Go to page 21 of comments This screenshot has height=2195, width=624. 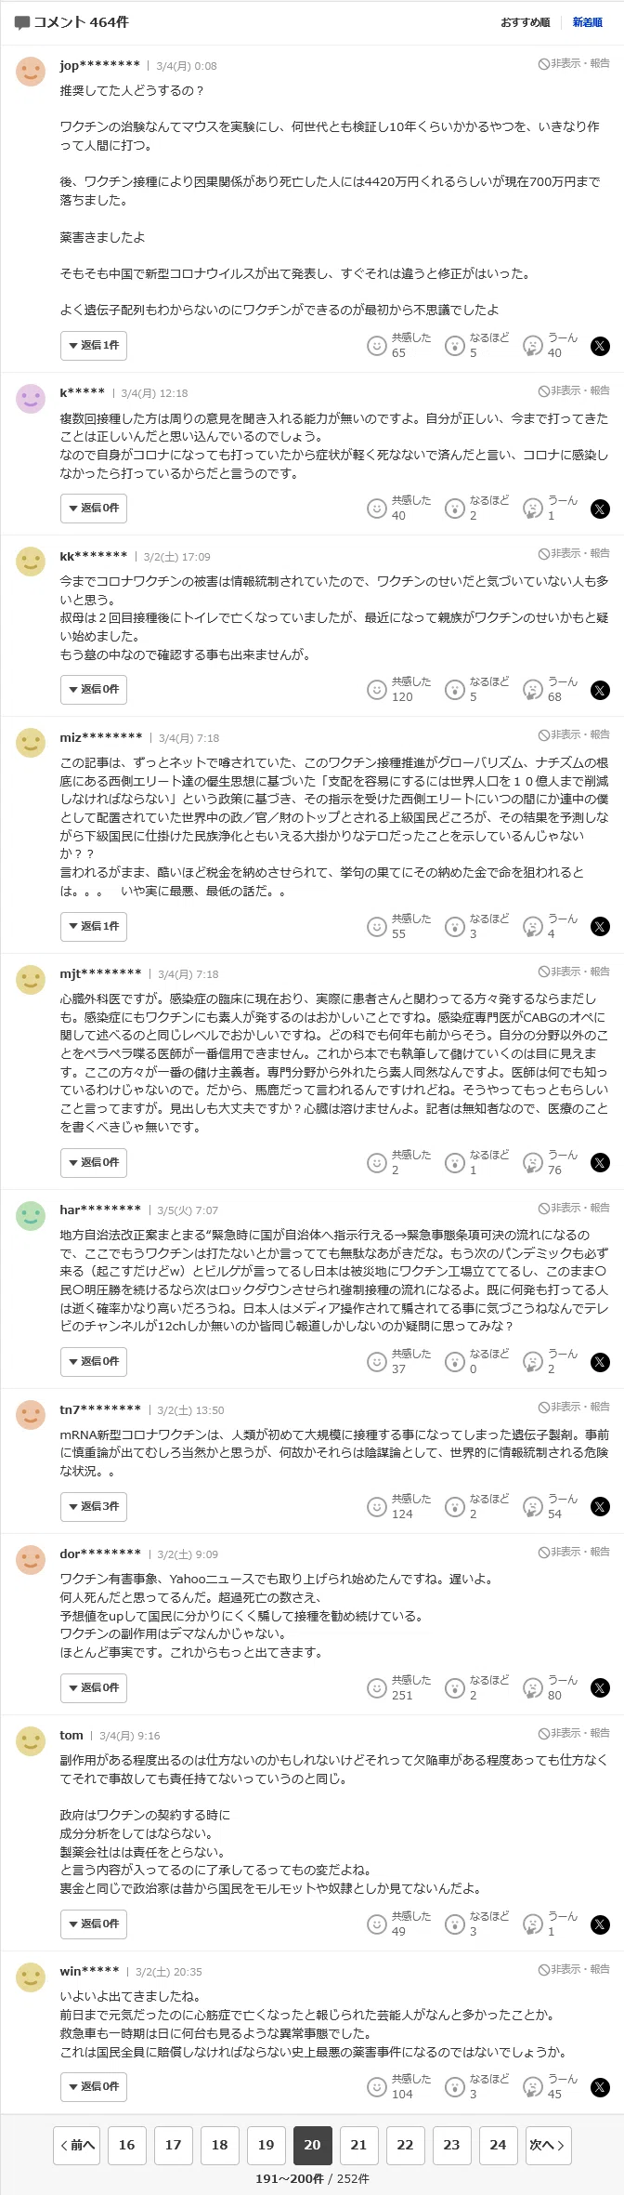358,2145
